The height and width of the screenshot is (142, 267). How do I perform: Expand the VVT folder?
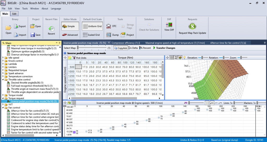(3, 104)
